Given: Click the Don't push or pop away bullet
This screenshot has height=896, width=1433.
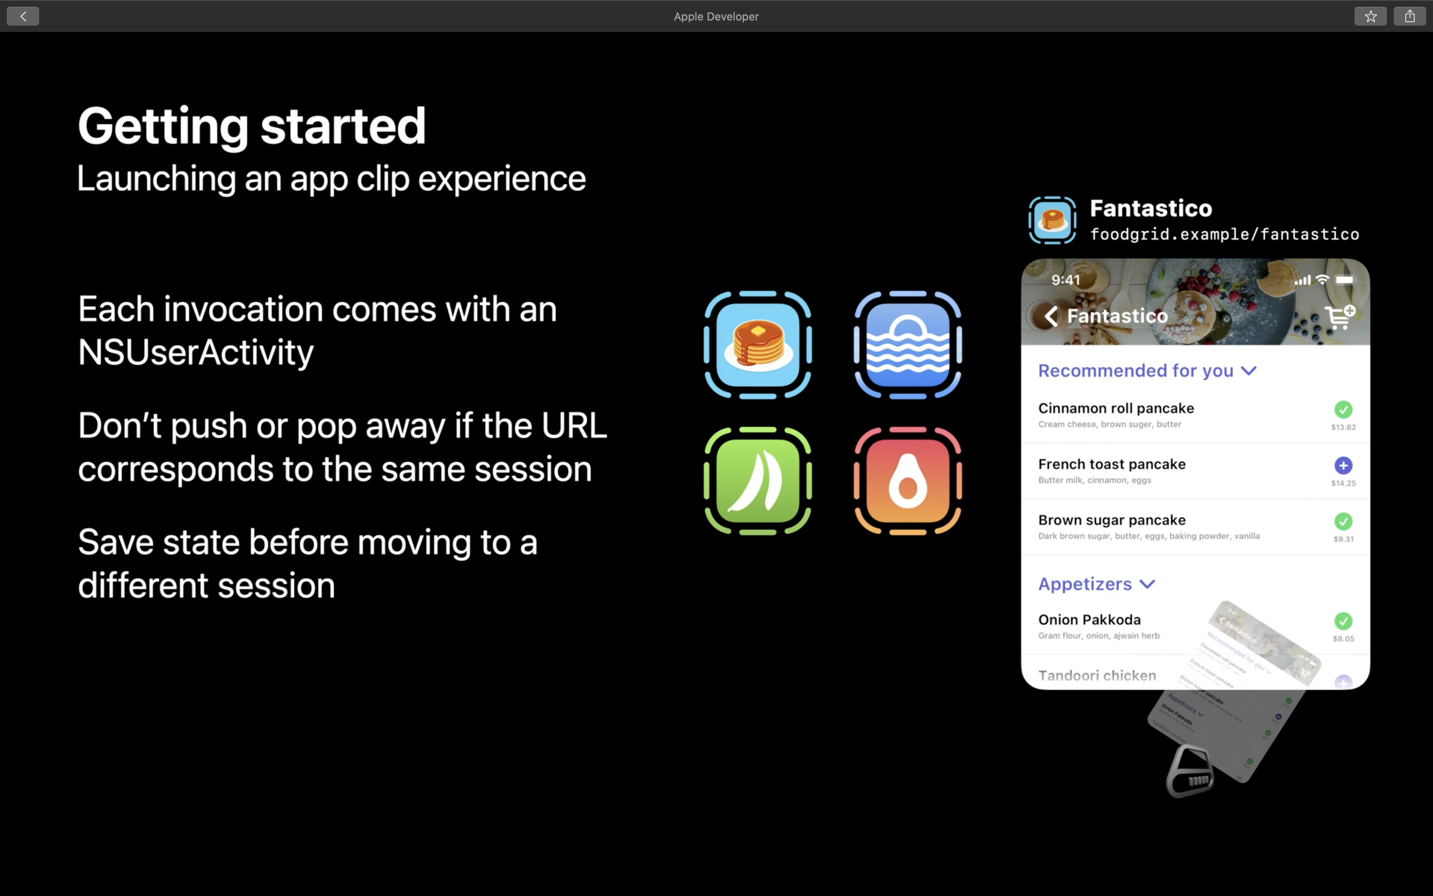Looking at the screenshot, I should (x=342, y=448).
